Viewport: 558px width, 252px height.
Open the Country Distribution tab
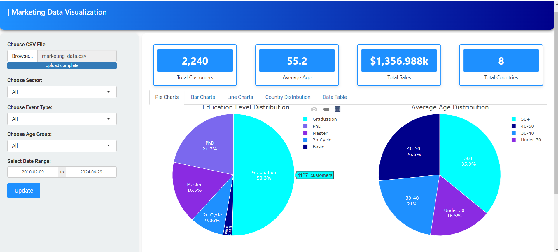click(288, 97)
